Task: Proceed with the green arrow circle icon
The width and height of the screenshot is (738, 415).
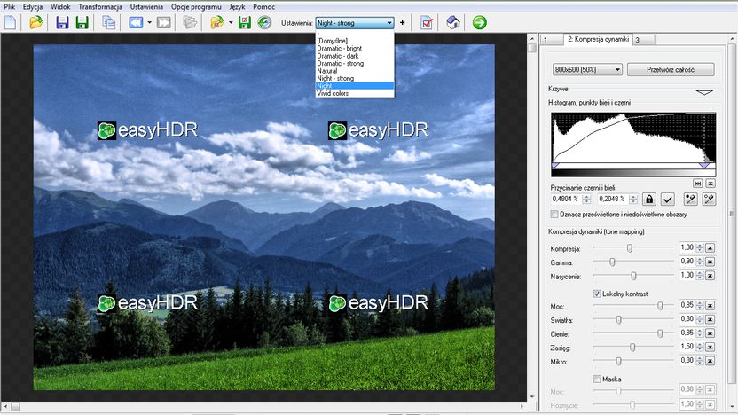Action: tap(480, 22)
